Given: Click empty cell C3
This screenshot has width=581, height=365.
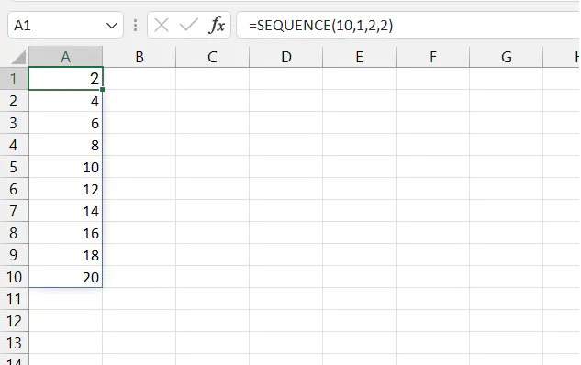Looking at the screenshot, I should tap(212, 123).
